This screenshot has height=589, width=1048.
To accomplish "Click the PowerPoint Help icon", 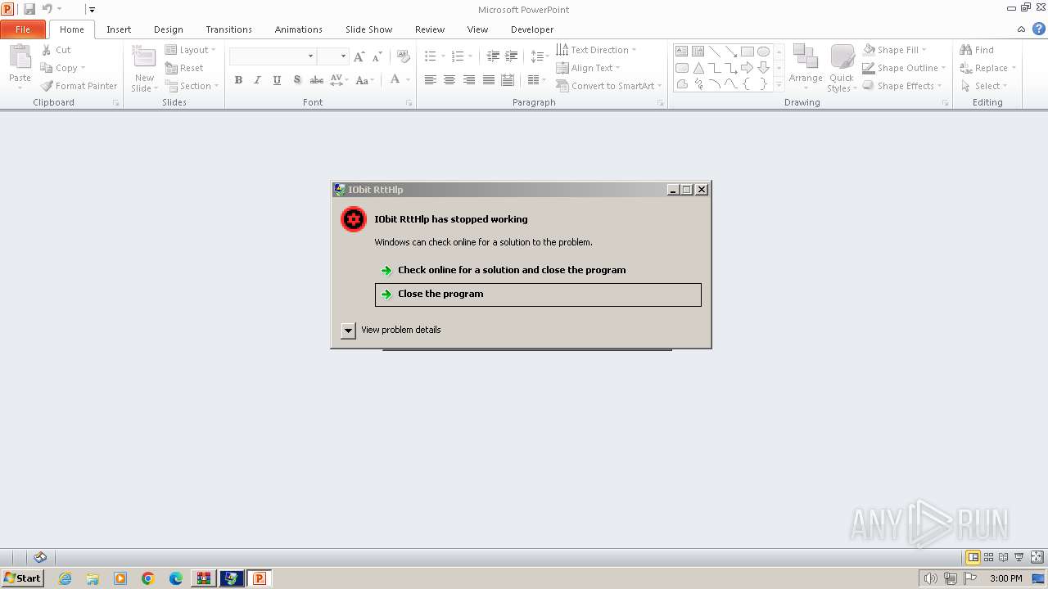I will 1039,29.
